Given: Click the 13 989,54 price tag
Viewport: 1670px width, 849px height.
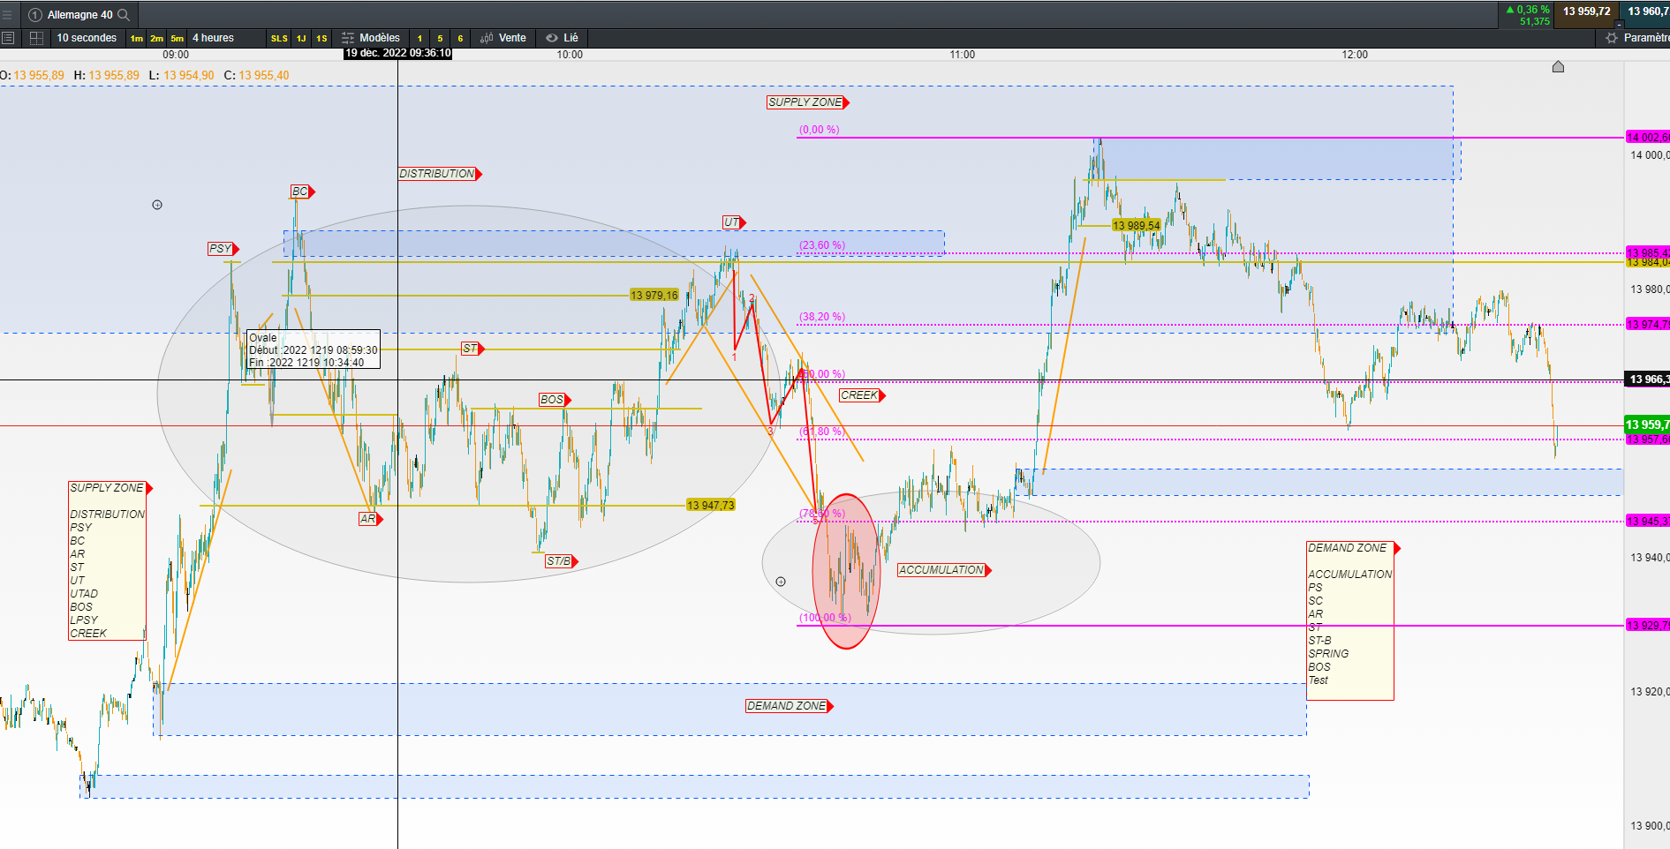Looking at the screenshot, I should coord(1137,226).
